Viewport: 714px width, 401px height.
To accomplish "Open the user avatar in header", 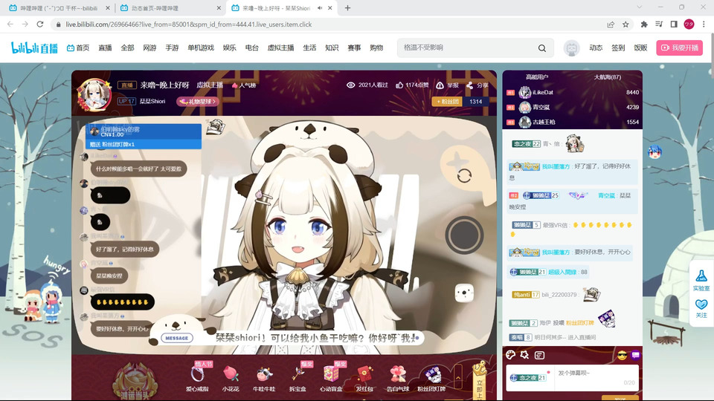I will [x=571, y=48].
